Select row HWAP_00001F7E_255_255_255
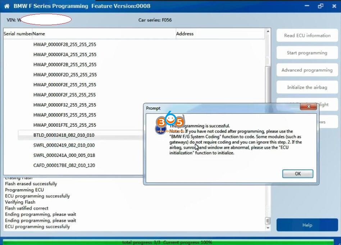Image resolution: width=341 pixels, height=245 pixels. pos(65,125)
